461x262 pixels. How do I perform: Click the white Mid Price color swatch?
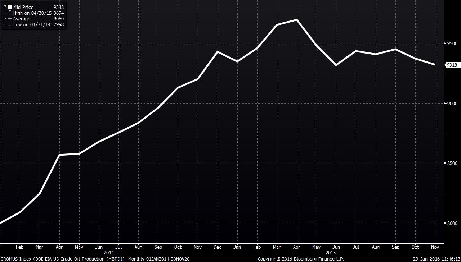click(9, 7)
